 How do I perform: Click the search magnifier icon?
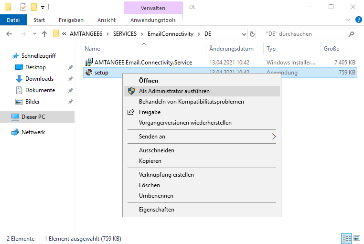click(x=351, y=34)
